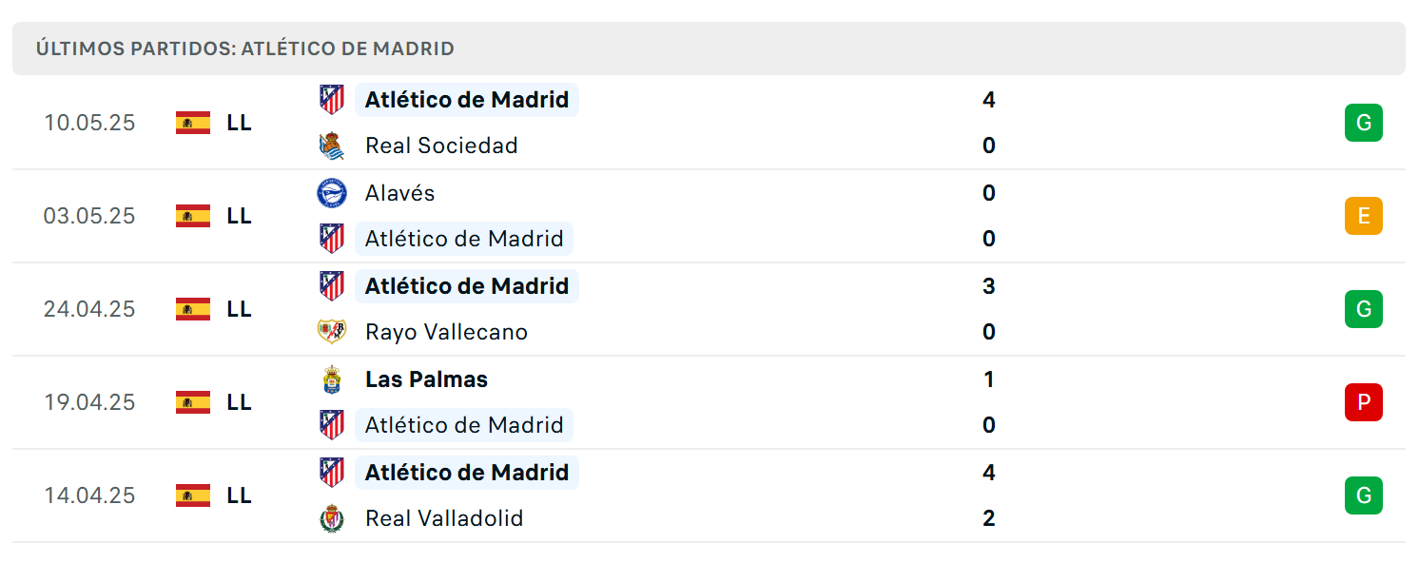
Task: Click the Las Palmas club crest
Action: tap(331, 379)
